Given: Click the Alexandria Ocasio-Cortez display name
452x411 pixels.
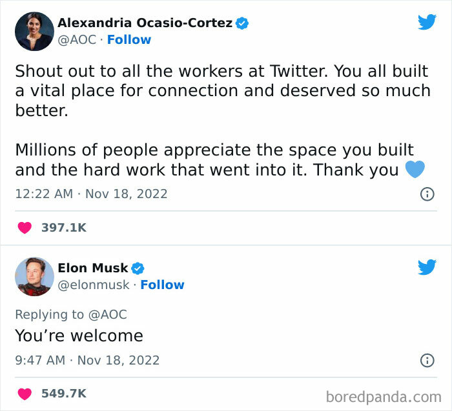Looking at the screenshot, I should click(x=145, y=23).
